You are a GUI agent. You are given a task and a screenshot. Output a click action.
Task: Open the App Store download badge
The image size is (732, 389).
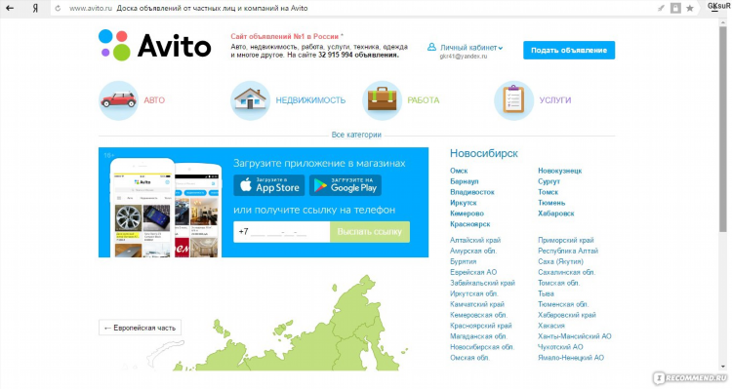pos(269,185)
